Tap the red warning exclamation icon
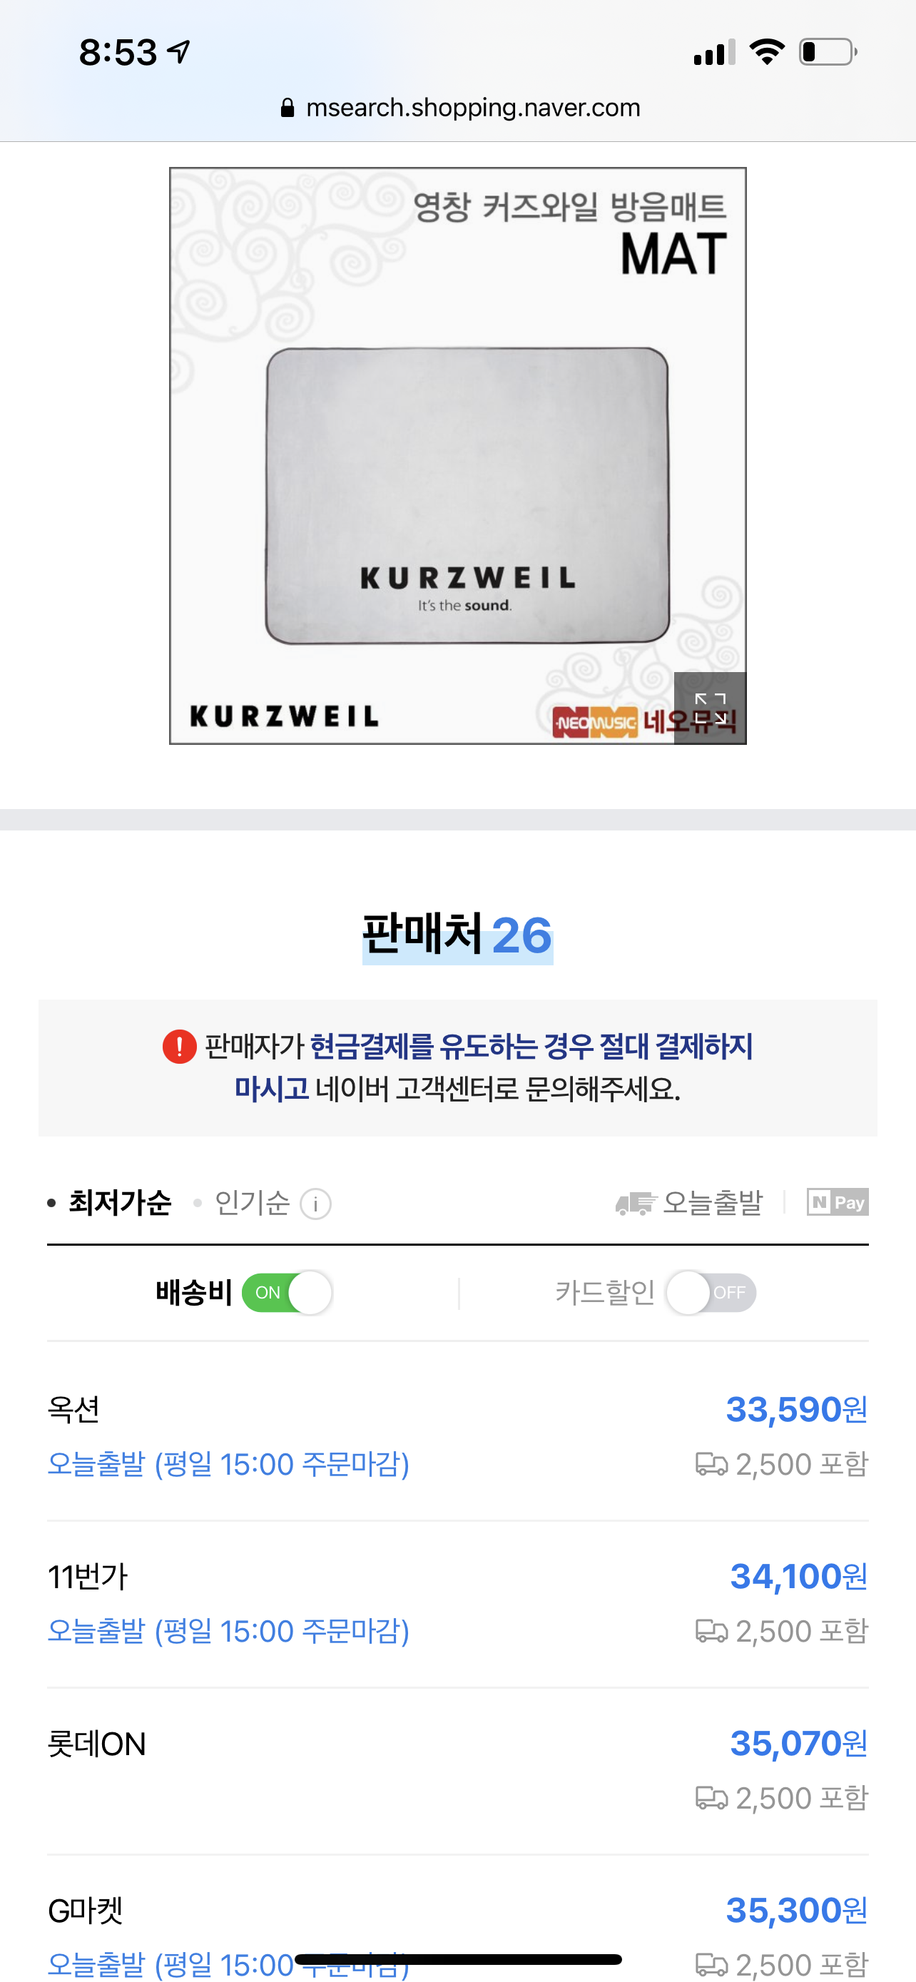Image resolution: width=916 pixels, height=1982 pixels. tap(179, 1047)
